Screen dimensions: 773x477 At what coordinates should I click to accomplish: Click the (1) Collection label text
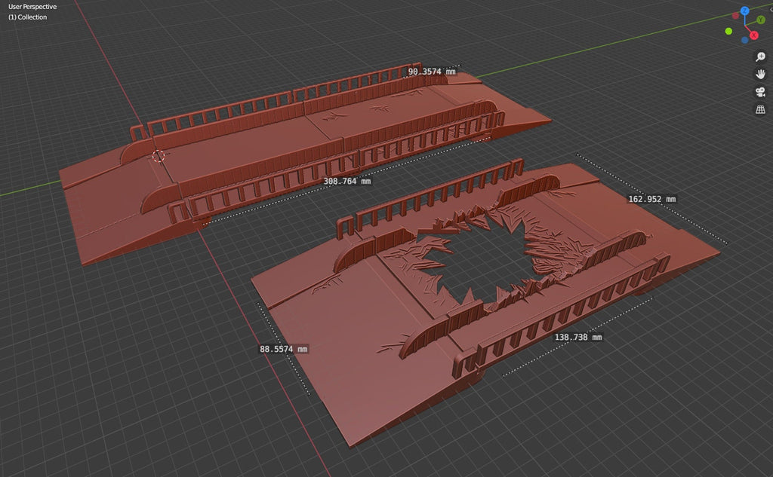pos(27,17)
